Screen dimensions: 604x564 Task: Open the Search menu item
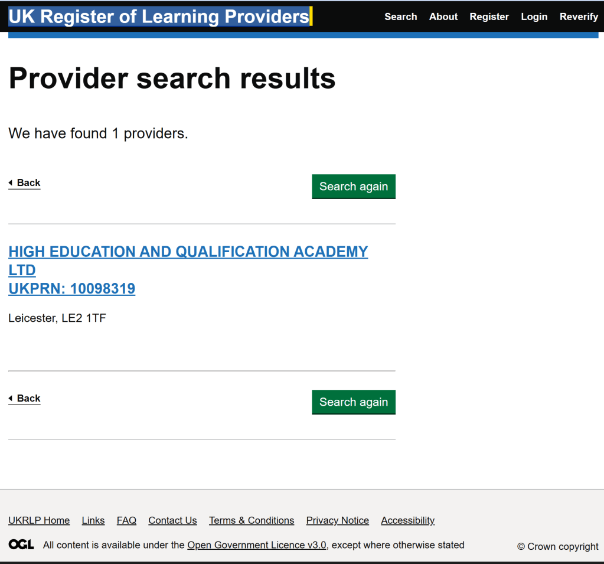[x=400, y=17]
